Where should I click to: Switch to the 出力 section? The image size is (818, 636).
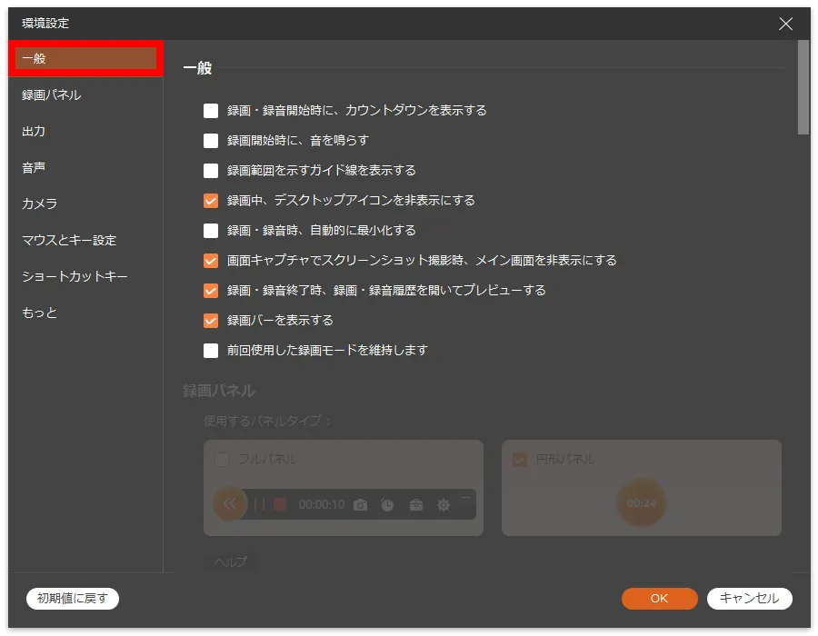(34, 131)
